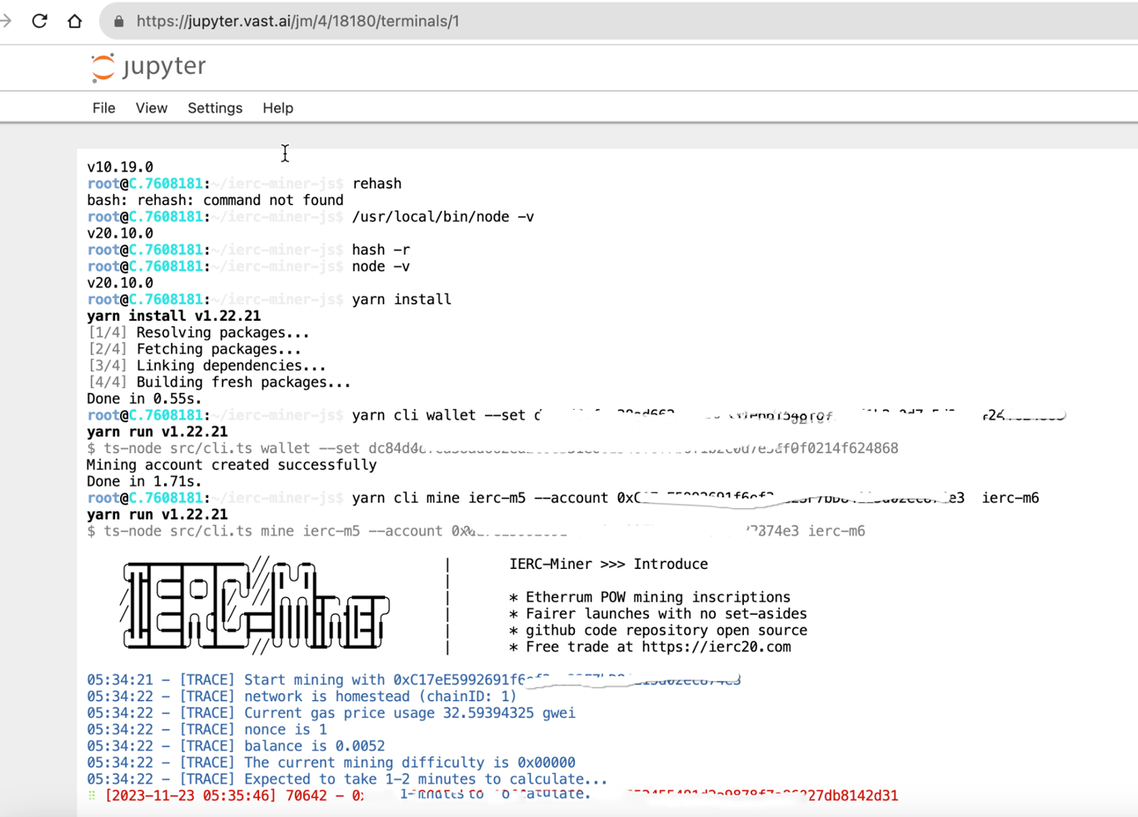Click the jupyter.vast.ai URL address field

[618, 21]
